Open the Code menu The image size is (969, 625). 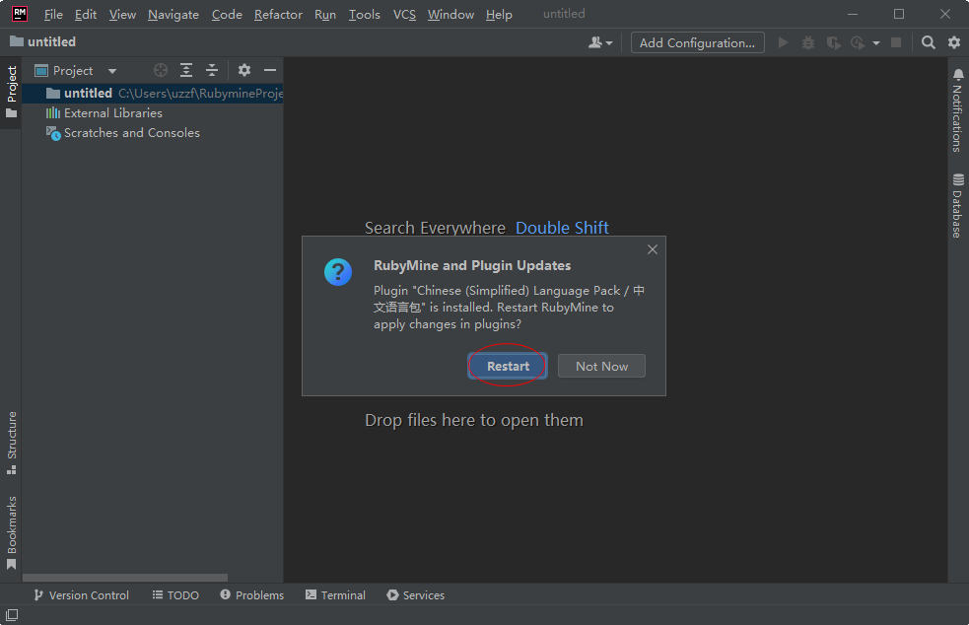click(x=227, y=14)
